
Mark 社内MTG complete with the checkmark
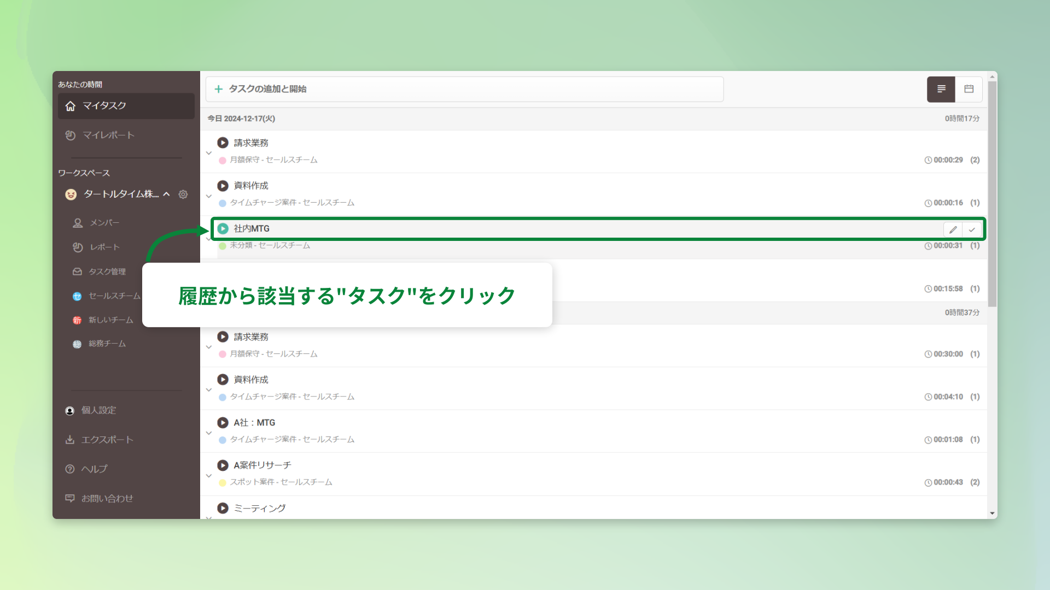pyautogui.click(x=972, y=229)
